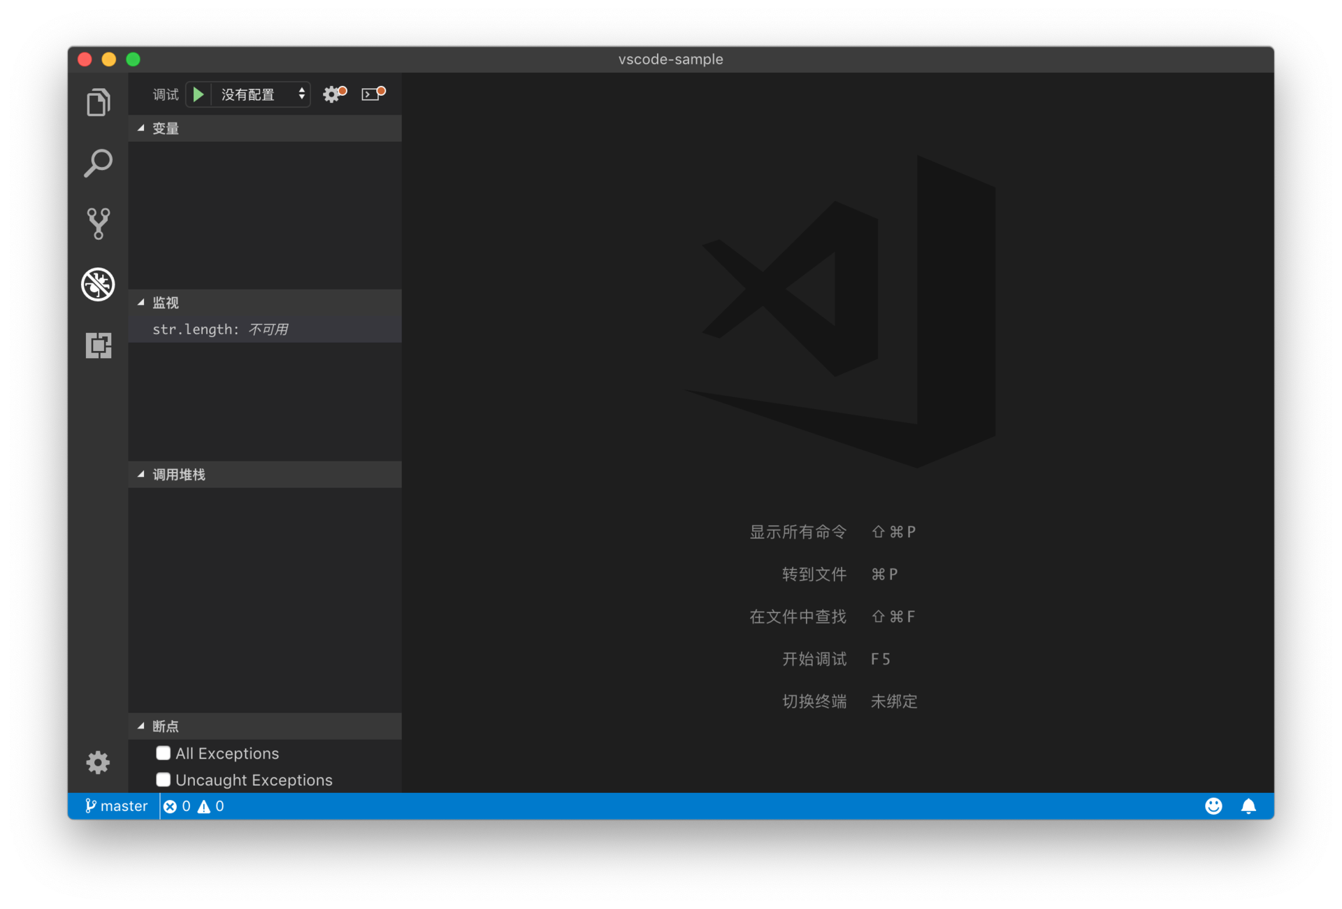The width and height of the screenshot is (1342, 909).
Task: Open the Source Control view
Action: coord(98,224)
